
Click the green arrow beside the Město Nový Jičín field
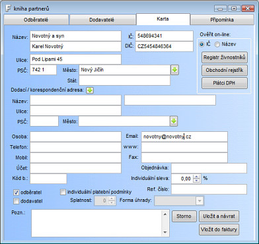coord(174,70)
